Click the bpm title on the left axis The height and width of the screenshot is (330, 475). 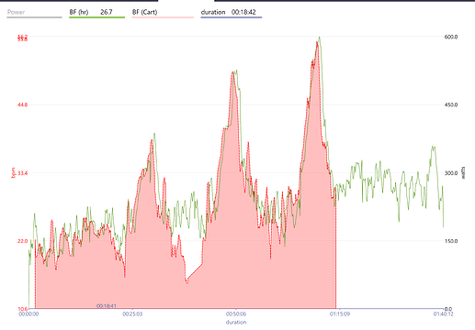tap(13, 173)
